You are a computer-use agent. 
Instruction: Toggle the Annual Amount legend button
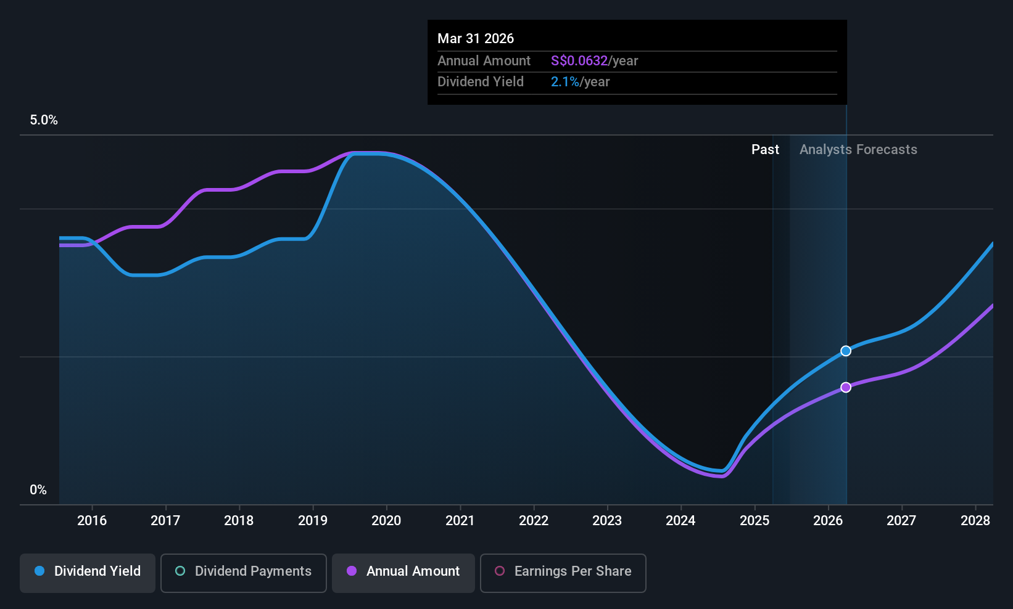pos(403,573)
